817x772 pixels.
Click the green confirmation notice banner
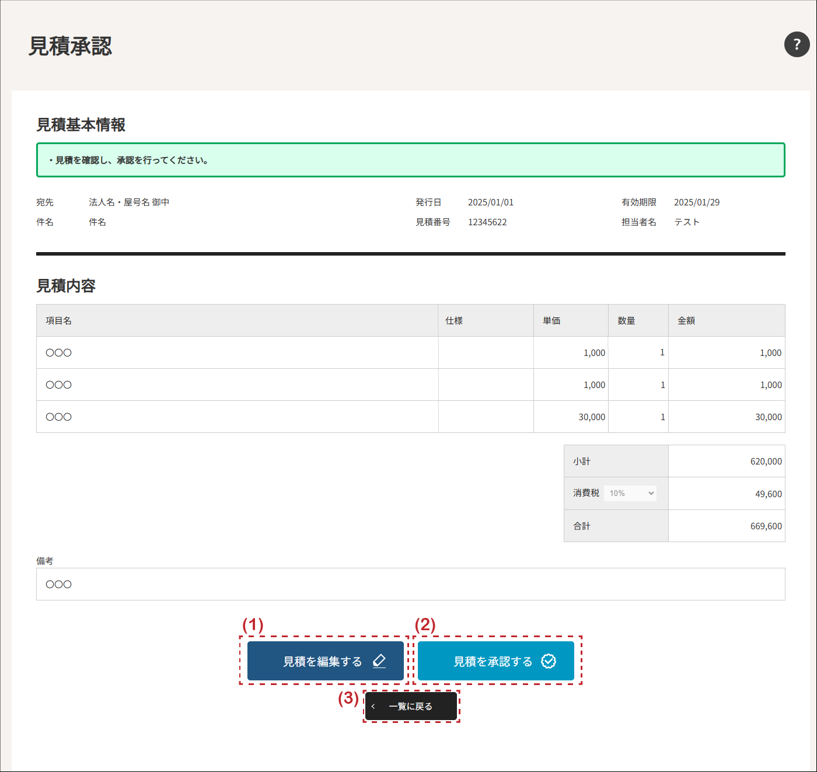tap(410, 160)
